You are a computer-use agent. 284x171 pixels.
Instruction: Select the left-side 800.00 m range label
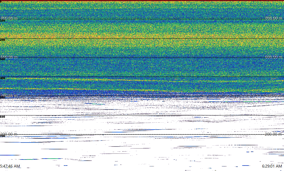[9, 18]
